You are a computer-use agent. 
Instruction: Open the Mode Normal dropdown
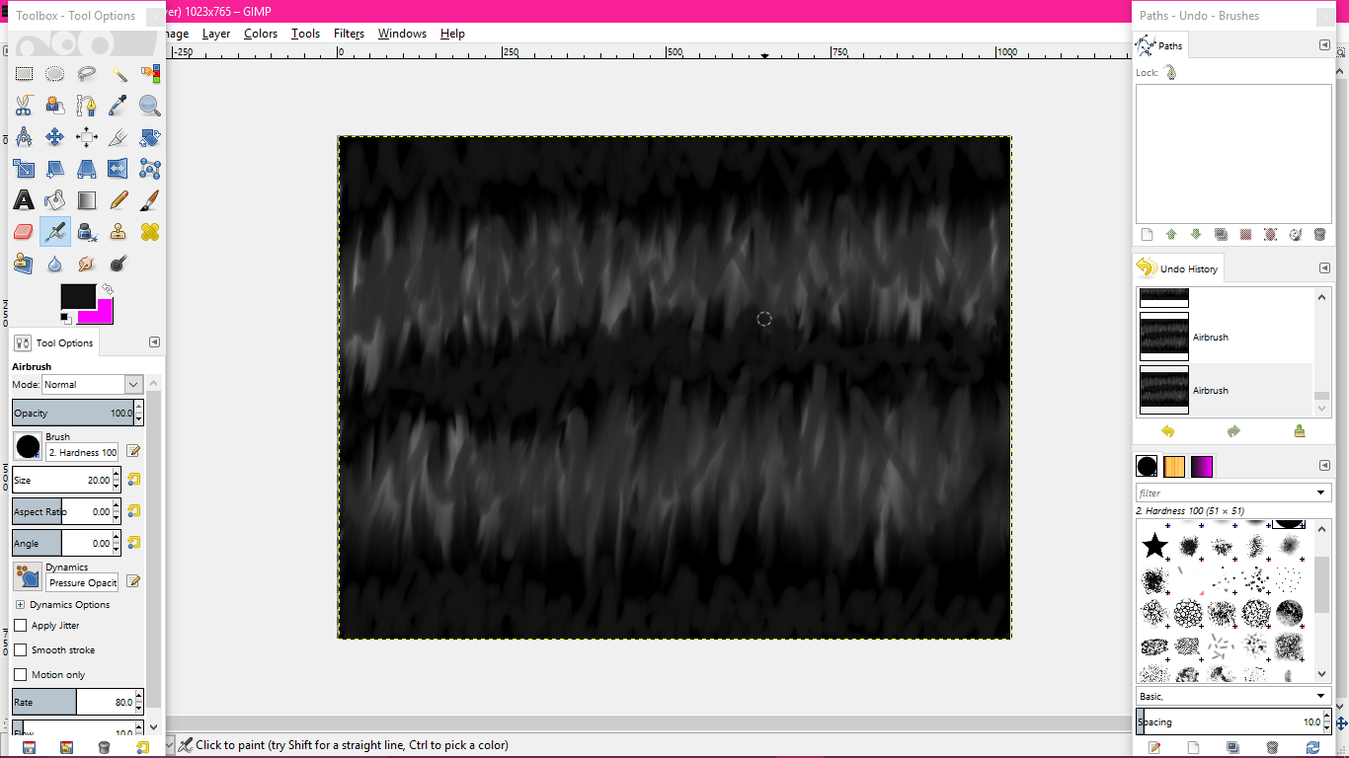point(93,384)
